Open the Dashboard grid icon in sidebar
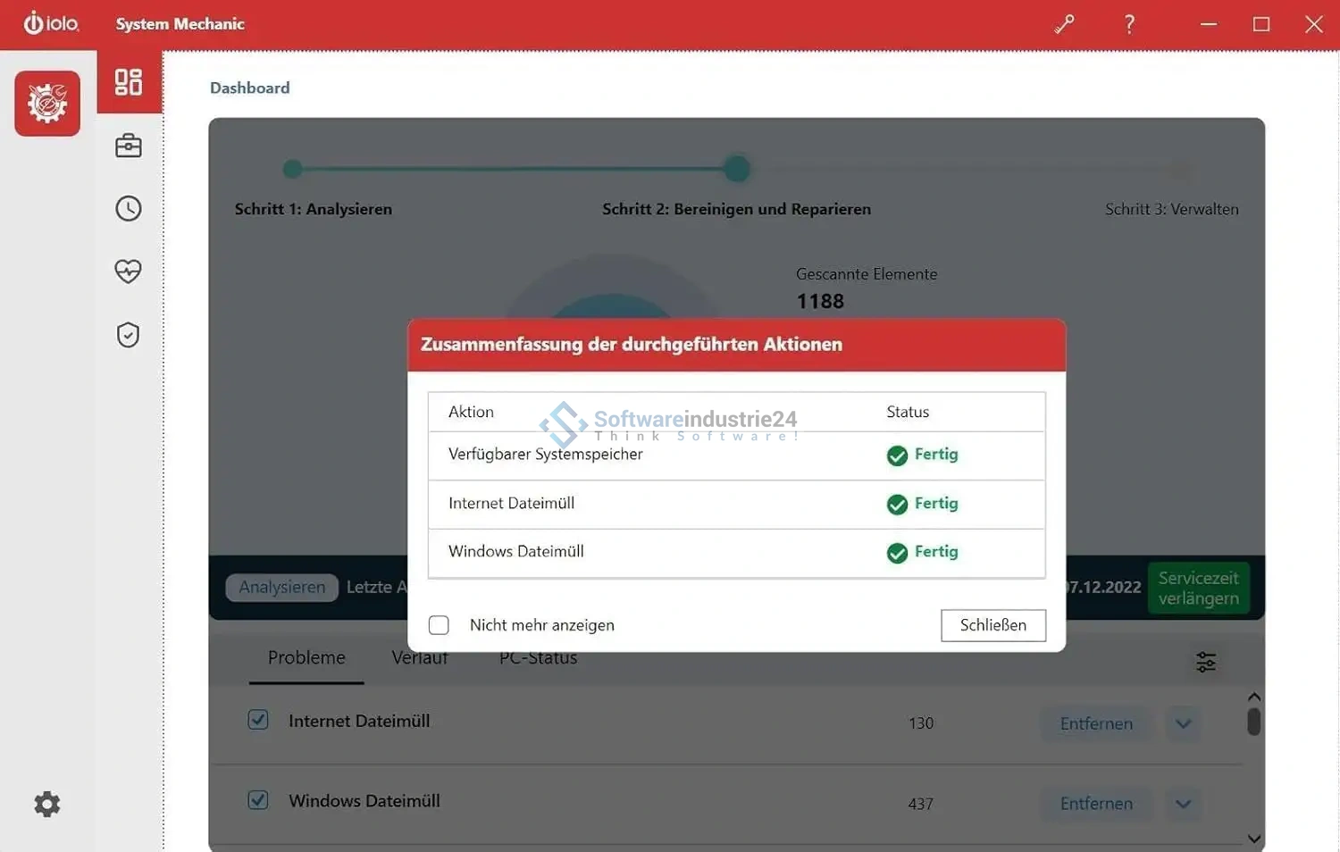This screenshot has width=1340, height=852. [129, 82]
